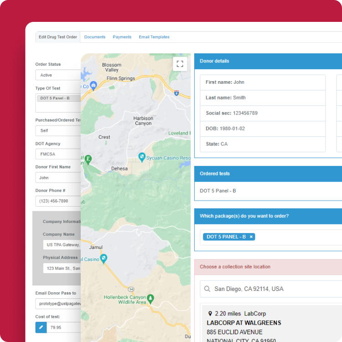Click the Crest map label
The width and height of the screenshot is (342, 342).
(x=104, y=137)
